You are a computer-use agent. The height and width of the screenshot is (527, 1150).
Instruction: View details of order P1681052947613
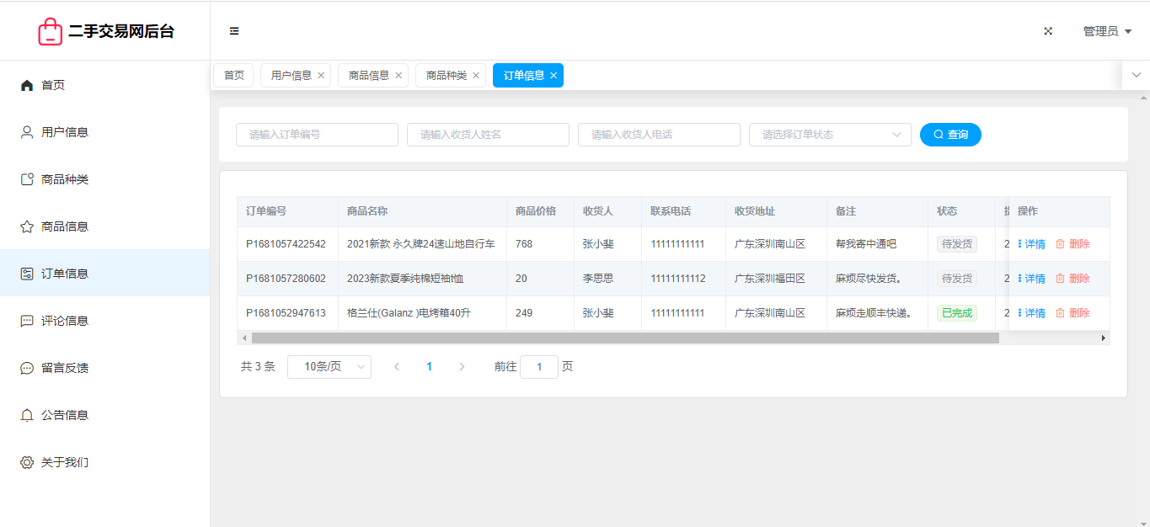coord(1031,313)
